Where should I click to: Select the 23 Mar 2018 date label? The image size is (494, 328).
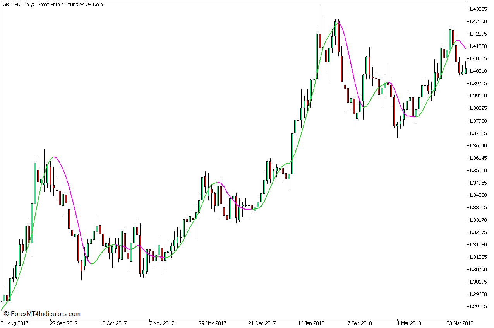click(x=460, y=323)
